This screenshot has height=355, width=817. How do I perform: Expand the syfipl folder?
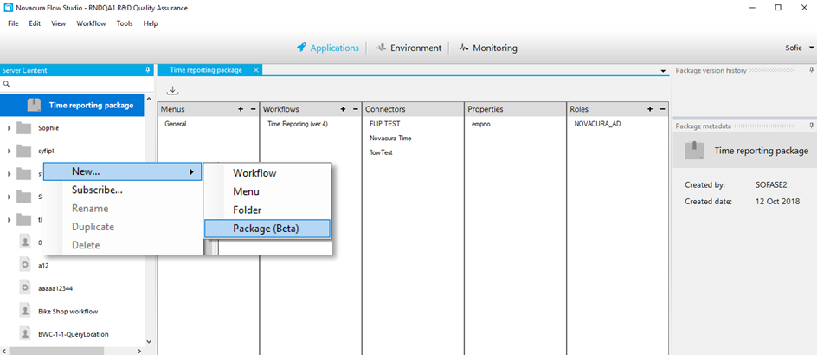(9, 151)
